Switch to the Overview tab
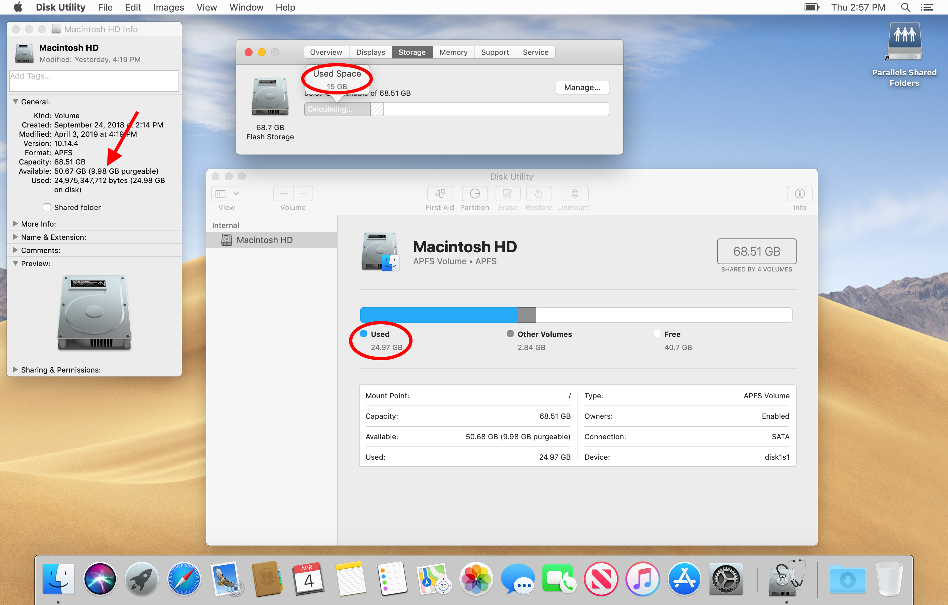Viewport: 948px width, 605px height. point(326,52)
